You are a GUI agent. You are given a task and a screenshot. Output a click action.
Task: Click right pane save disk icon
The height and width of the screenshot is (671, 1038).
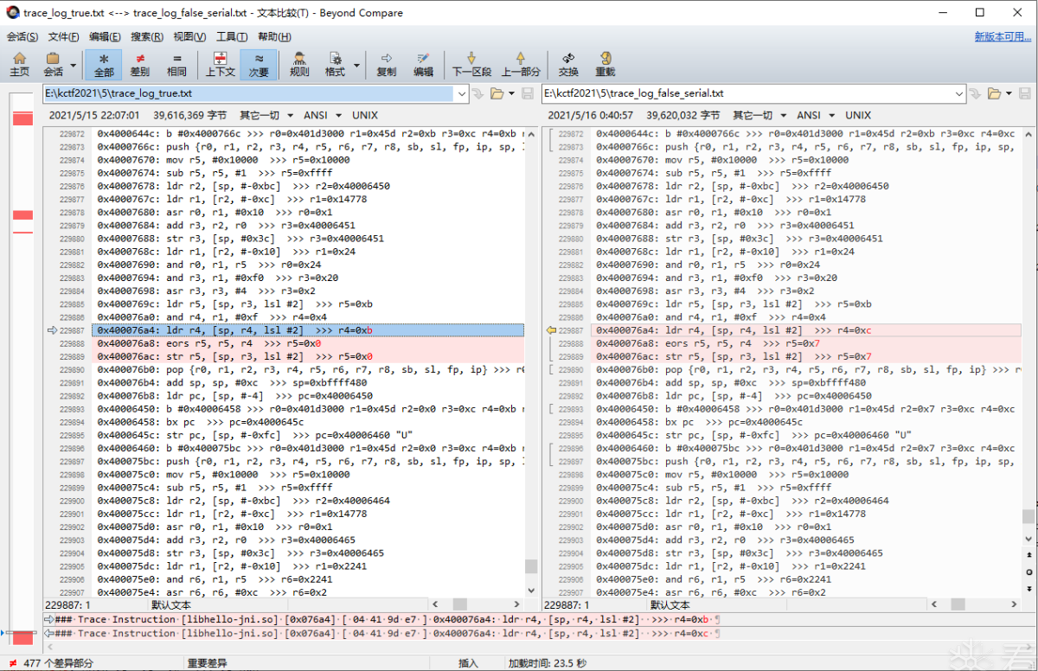pyautogui.click(x=1025, y=93)
